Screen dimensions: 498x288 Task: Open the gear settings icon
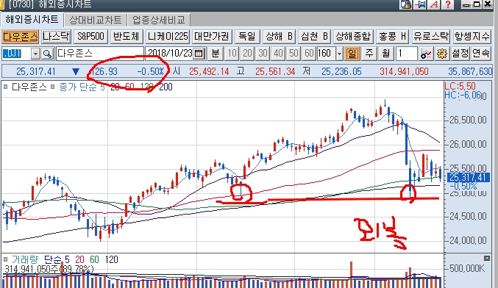pyautogui.click(x=442, y=54)
